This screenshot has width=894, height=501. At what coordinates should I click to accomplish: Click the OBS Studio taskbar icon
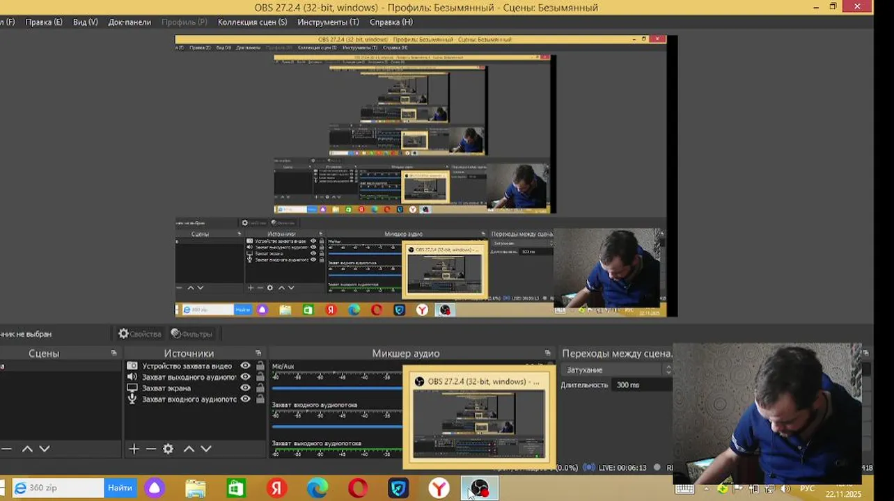[479, 488]
